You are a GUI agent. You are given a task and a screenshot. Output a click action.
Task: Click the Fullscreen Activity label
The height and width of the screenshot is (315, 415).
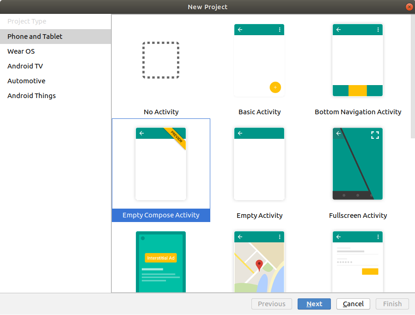(x=358, y=216)
